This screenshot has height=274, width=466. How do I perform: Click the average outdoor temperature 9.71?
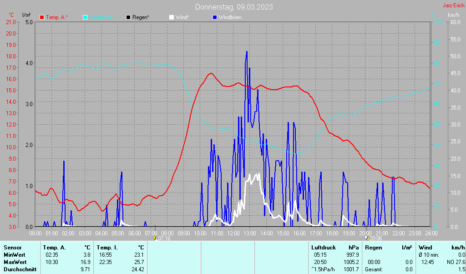[86, 269]
